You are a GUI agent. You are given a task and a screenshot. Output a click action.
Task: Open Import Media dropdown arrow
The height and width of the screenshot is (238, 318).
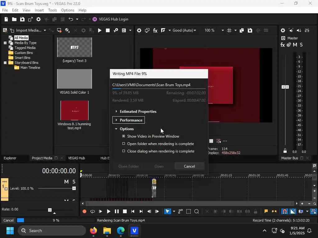pyautogui.click(x=45, y=30)
